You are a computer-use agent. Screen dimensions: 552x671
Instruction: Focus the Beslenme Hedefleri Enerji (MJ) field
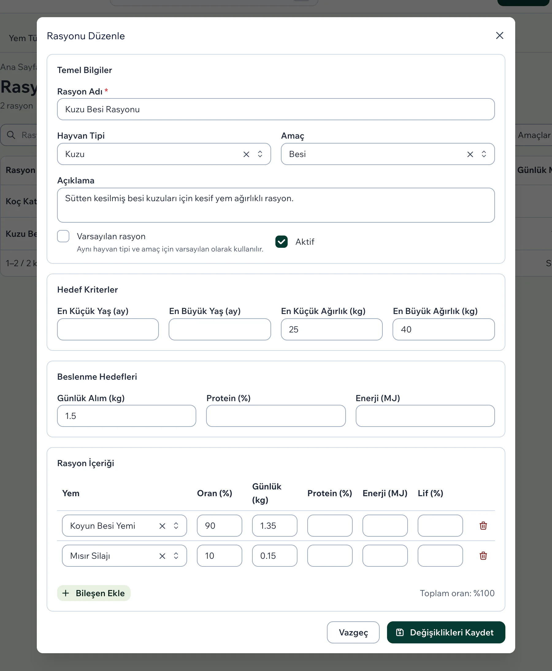coord(425,416)
